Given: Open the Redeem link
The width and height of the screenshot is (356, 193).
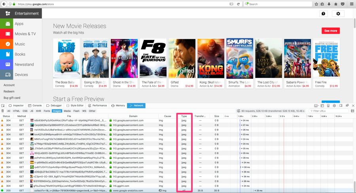Looking at the screenshot, I should pos(9,91).
